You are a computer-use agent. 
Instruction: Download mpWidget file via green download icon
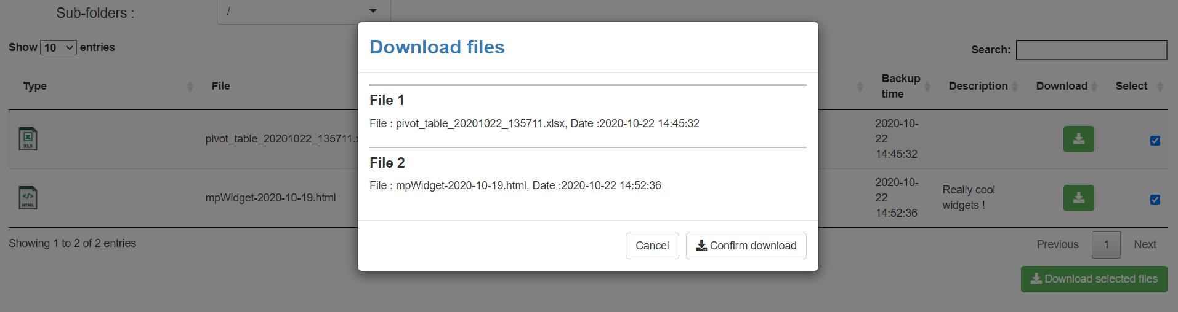point(1078,198)
